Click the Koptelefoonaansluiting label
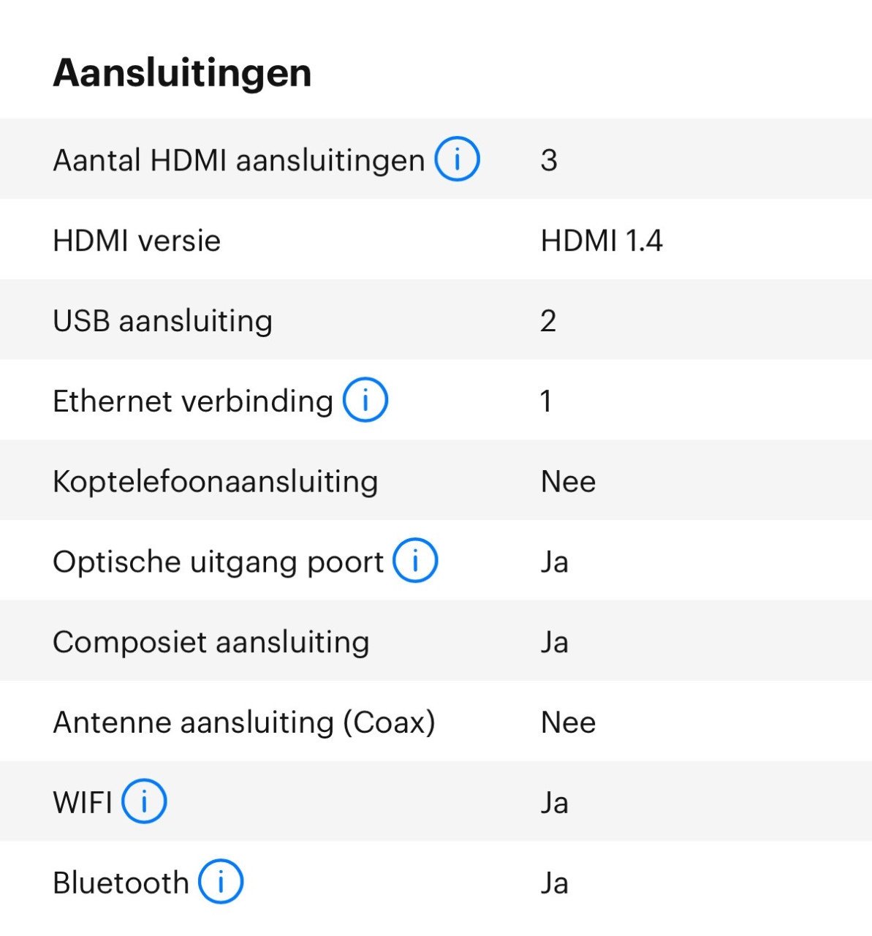 pos(216,482)
